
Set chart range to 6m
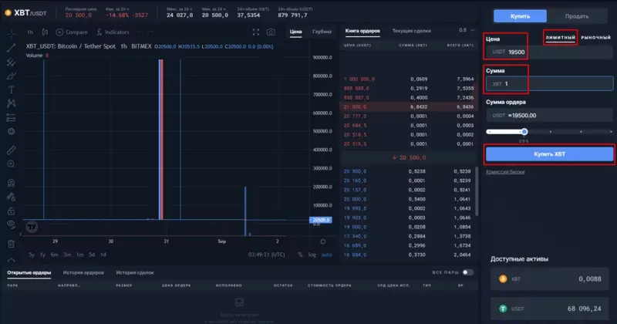point(54,255)
